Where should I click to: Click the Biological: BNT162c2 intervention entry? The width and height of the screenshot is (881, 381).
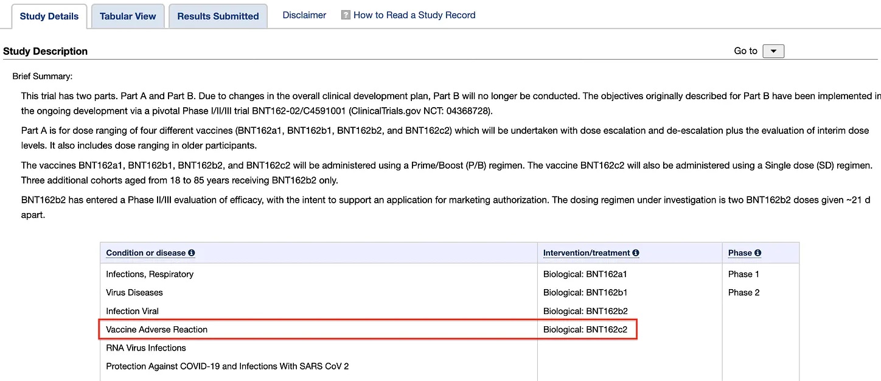coord(585,330)
